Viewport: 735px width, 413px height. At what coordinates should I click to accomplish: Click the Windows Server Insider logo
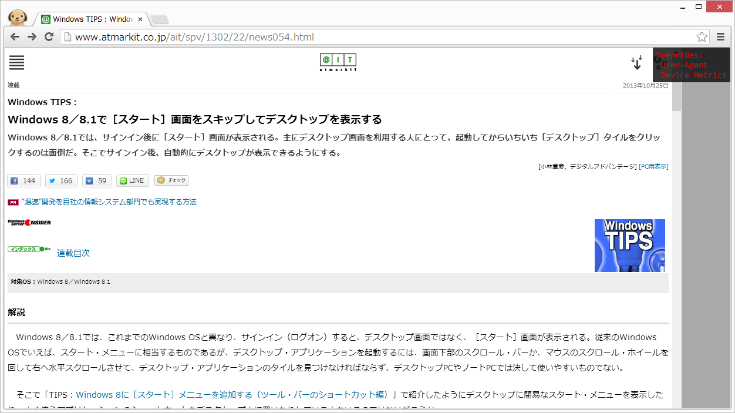(x=29, y=223)
